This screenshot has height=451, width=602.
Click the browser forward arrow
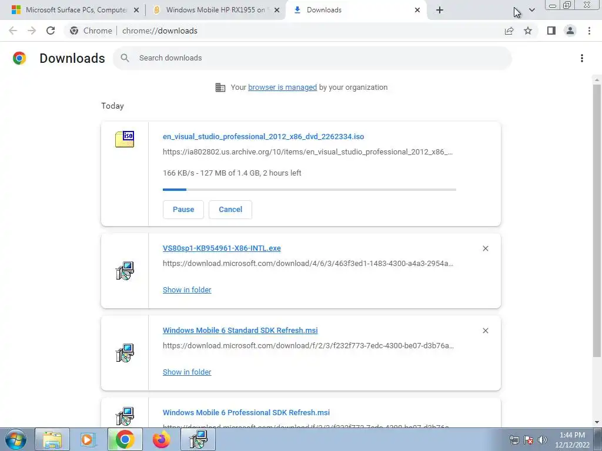coord(32,31)
